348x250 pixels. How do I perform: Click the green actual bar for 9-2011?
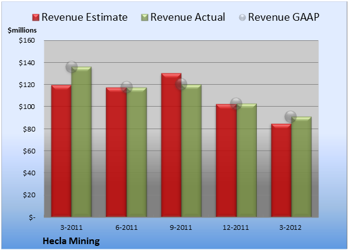tap(191, 150)
